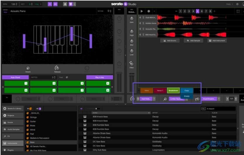Toggle the library preview speaker icon
The image size is (244, 155).
[x=82, y=108]
